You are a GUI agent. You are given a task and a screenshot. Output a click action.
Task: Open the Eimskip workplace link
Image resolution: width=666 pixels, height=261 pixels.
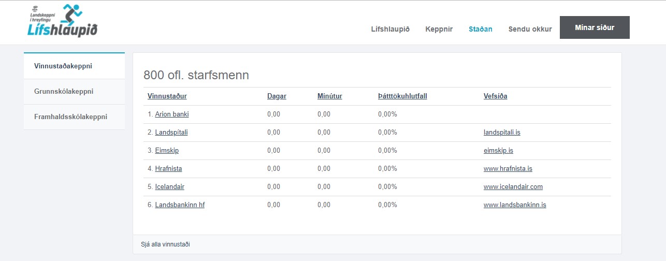(167, 150)
